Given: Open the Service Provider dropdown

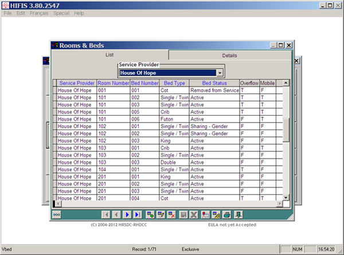Looking at the screenshot, I should pos(220,73).
